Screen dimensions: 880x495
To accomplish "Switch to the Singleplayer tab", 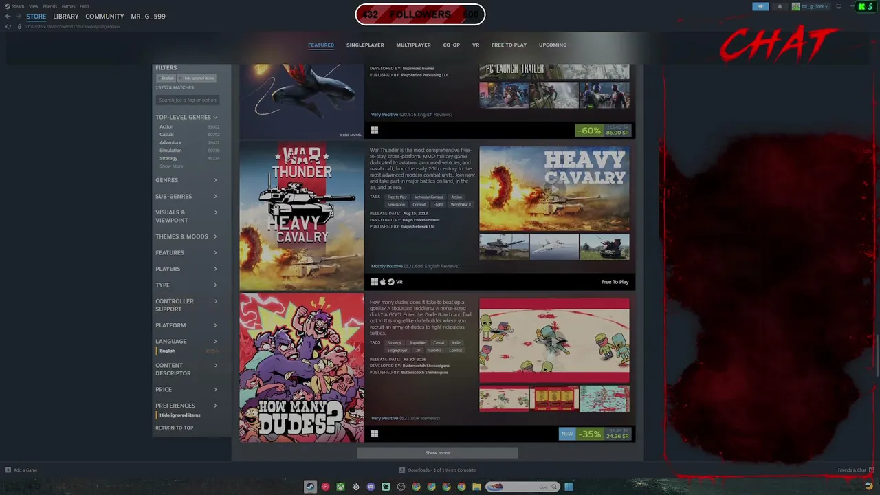I will [x=365, y=45].
